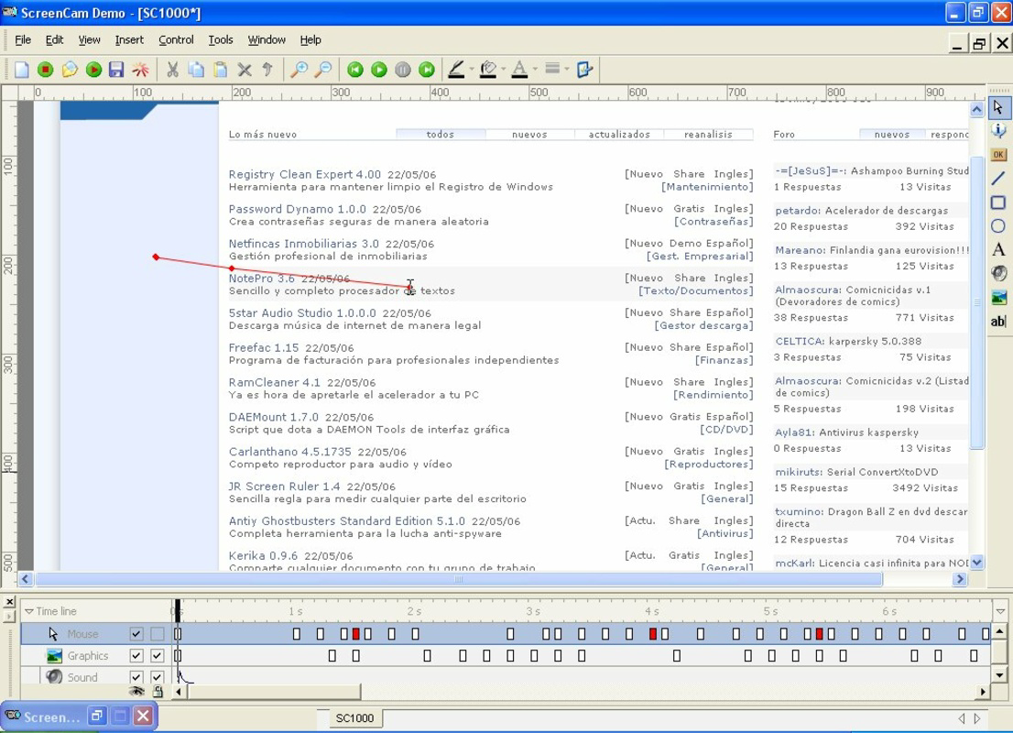This screenshot has width=1013, height=733.
Task: Click the 'Registry Clean Expert 4.00' link
Action: point(305,174)
